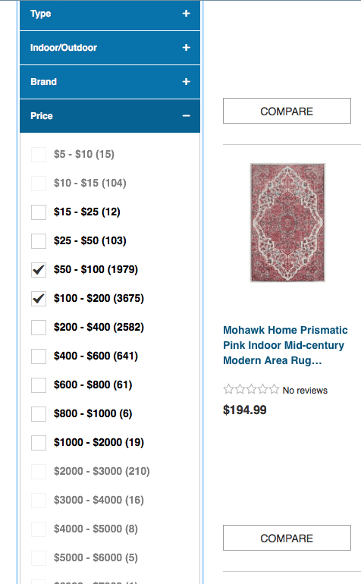Click the upper COMPARE button
This screenshot has height=584, width=361.
pyautogui.click(x=287, y=111)
